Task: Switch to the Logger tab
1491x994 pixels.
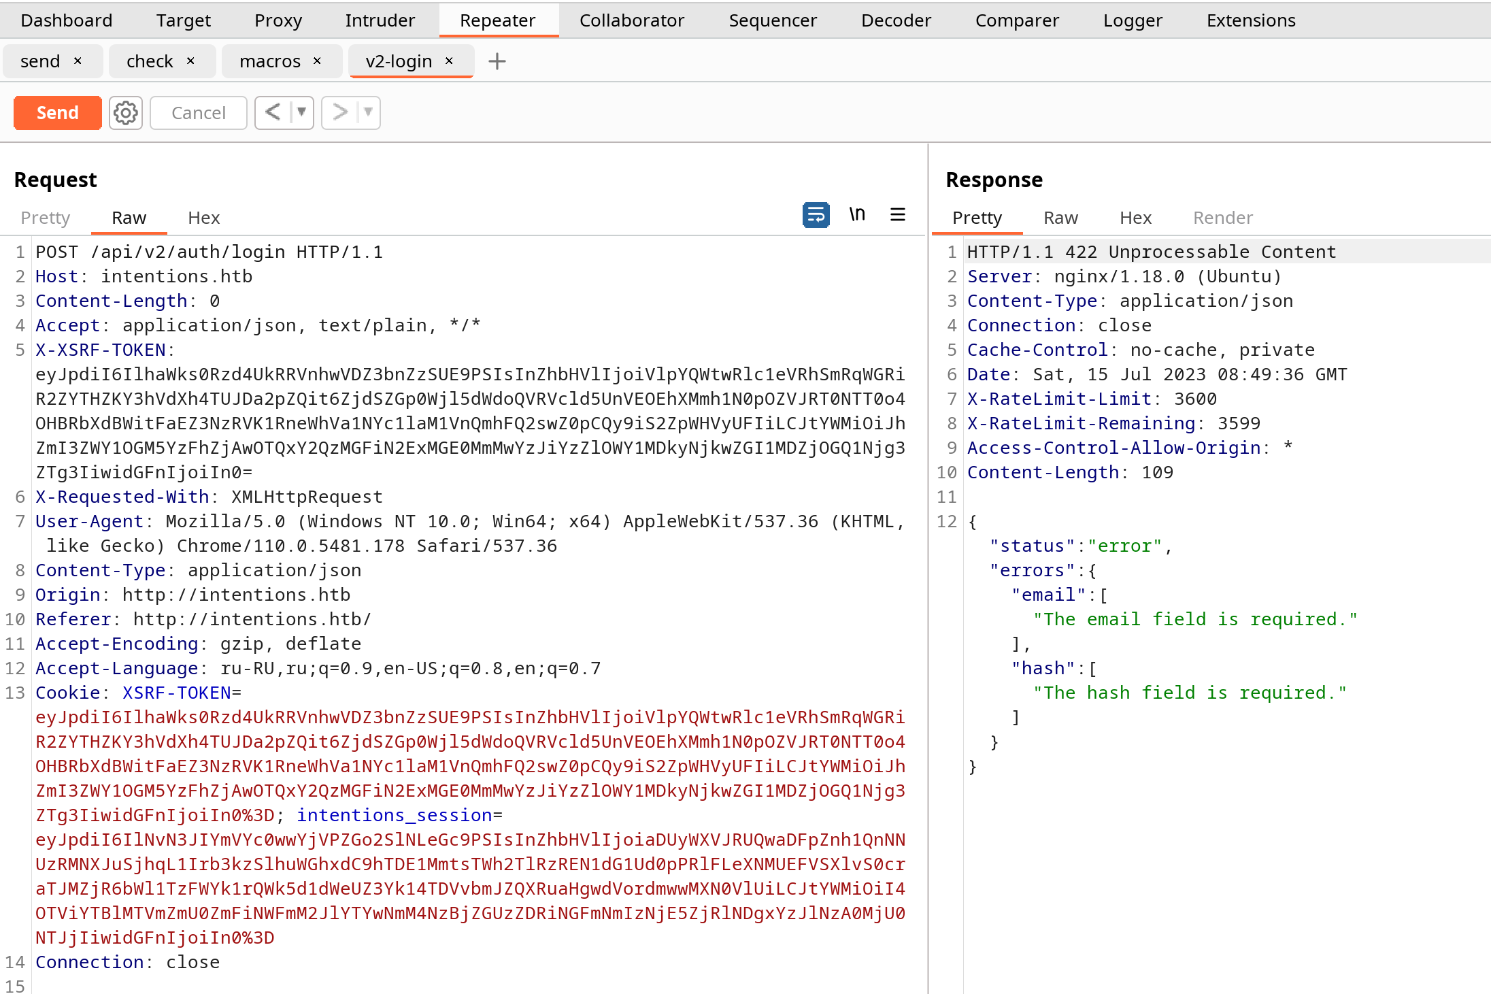Action: pyautogui.click(x=1133, y=20)
